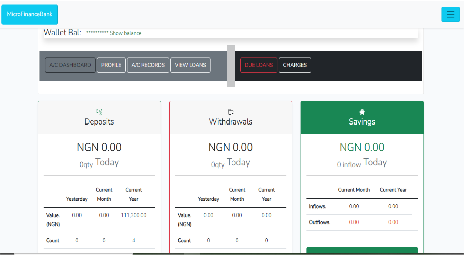Reveal wallet balance with Show balance
Image resolution: width=473 pixels, height=266 pixels.
click(125, 33)
